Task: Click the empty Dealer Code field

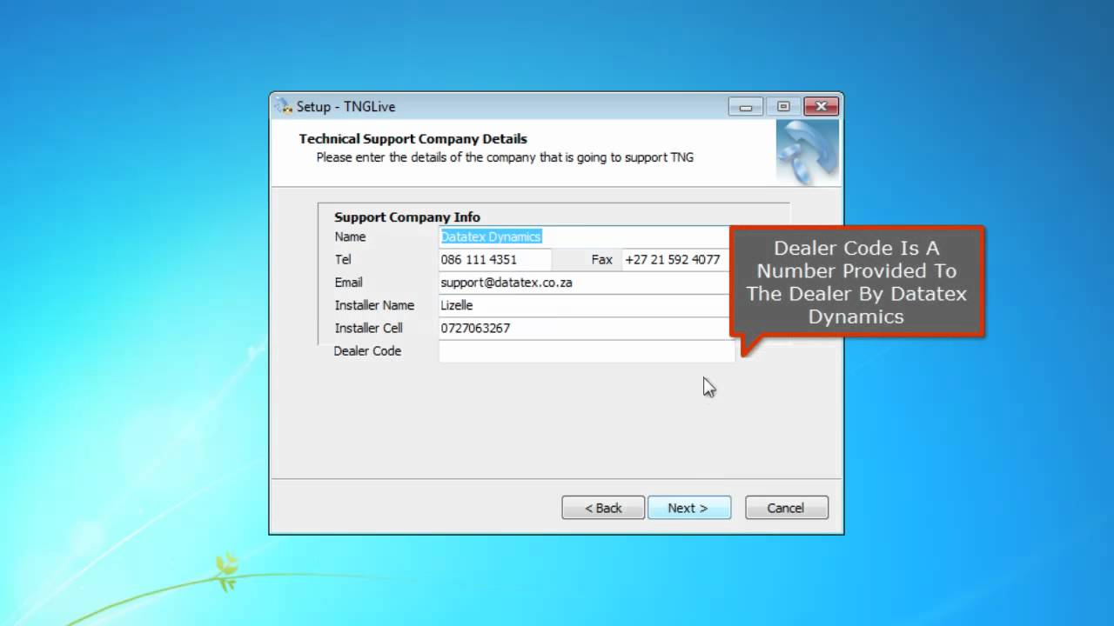Action: tap(587, 351)
